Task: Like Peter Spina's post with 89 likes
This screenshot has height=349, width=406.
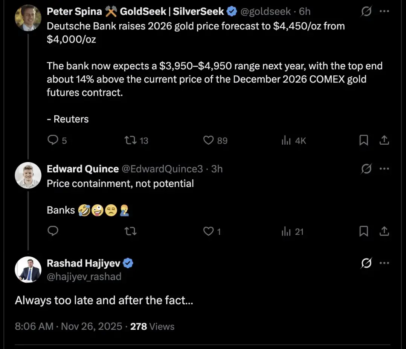Action: pos(209,141)
